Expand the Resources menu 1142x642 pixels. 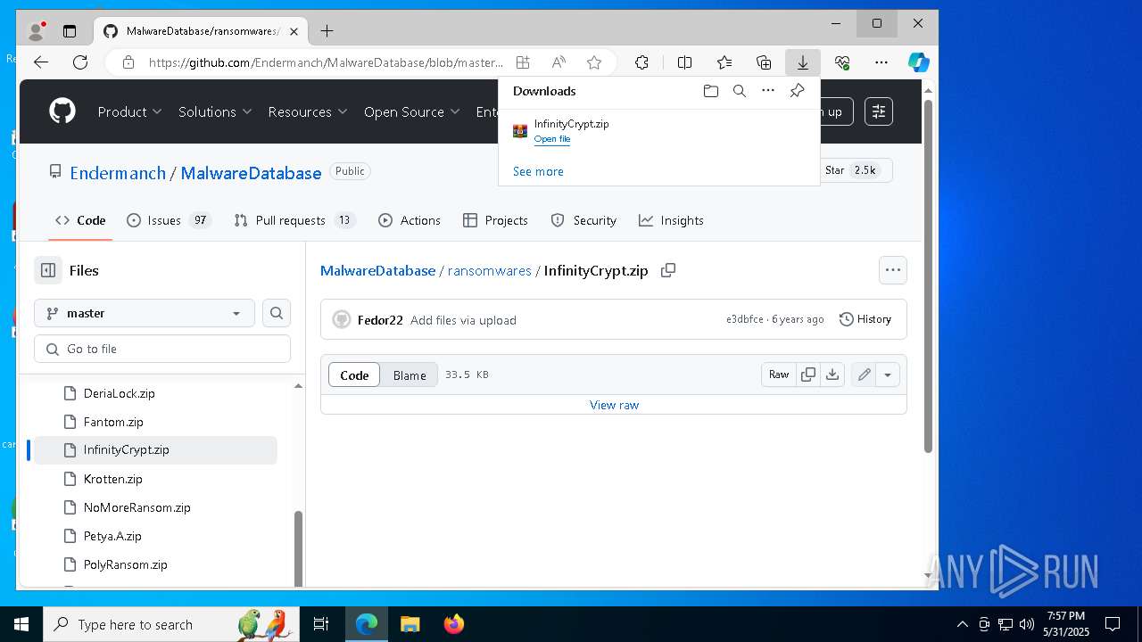[308, 111]
